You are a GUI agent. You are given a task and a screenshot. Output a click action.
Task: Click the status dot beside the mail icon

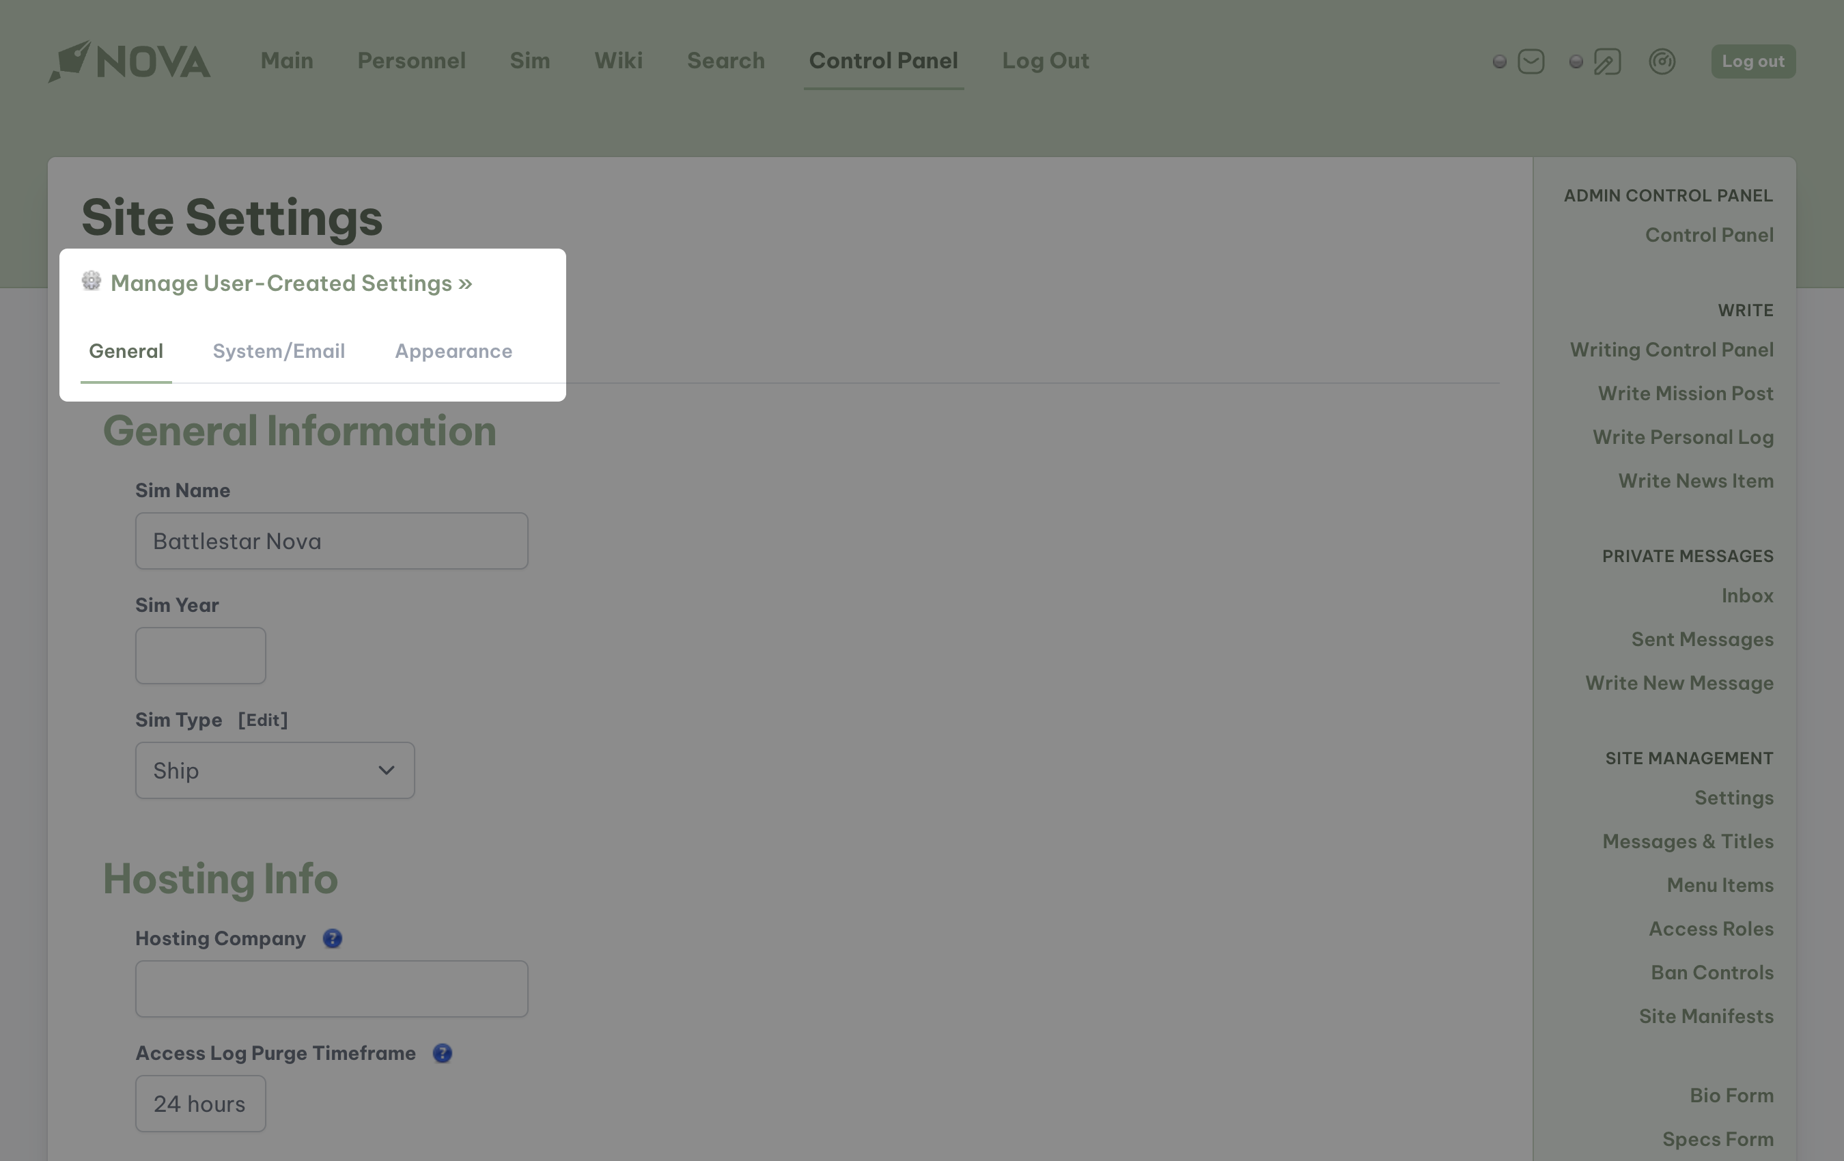pos(1499,61)
